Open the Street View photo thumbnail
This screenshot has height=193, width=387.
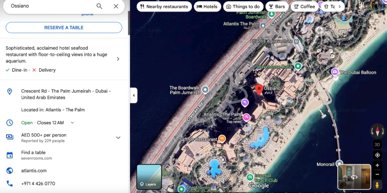tap(354, 177)
